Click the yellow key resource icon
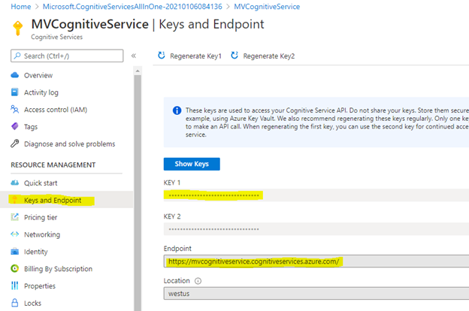The width and height of the screenshot is (469, 311). click(18, 28)
